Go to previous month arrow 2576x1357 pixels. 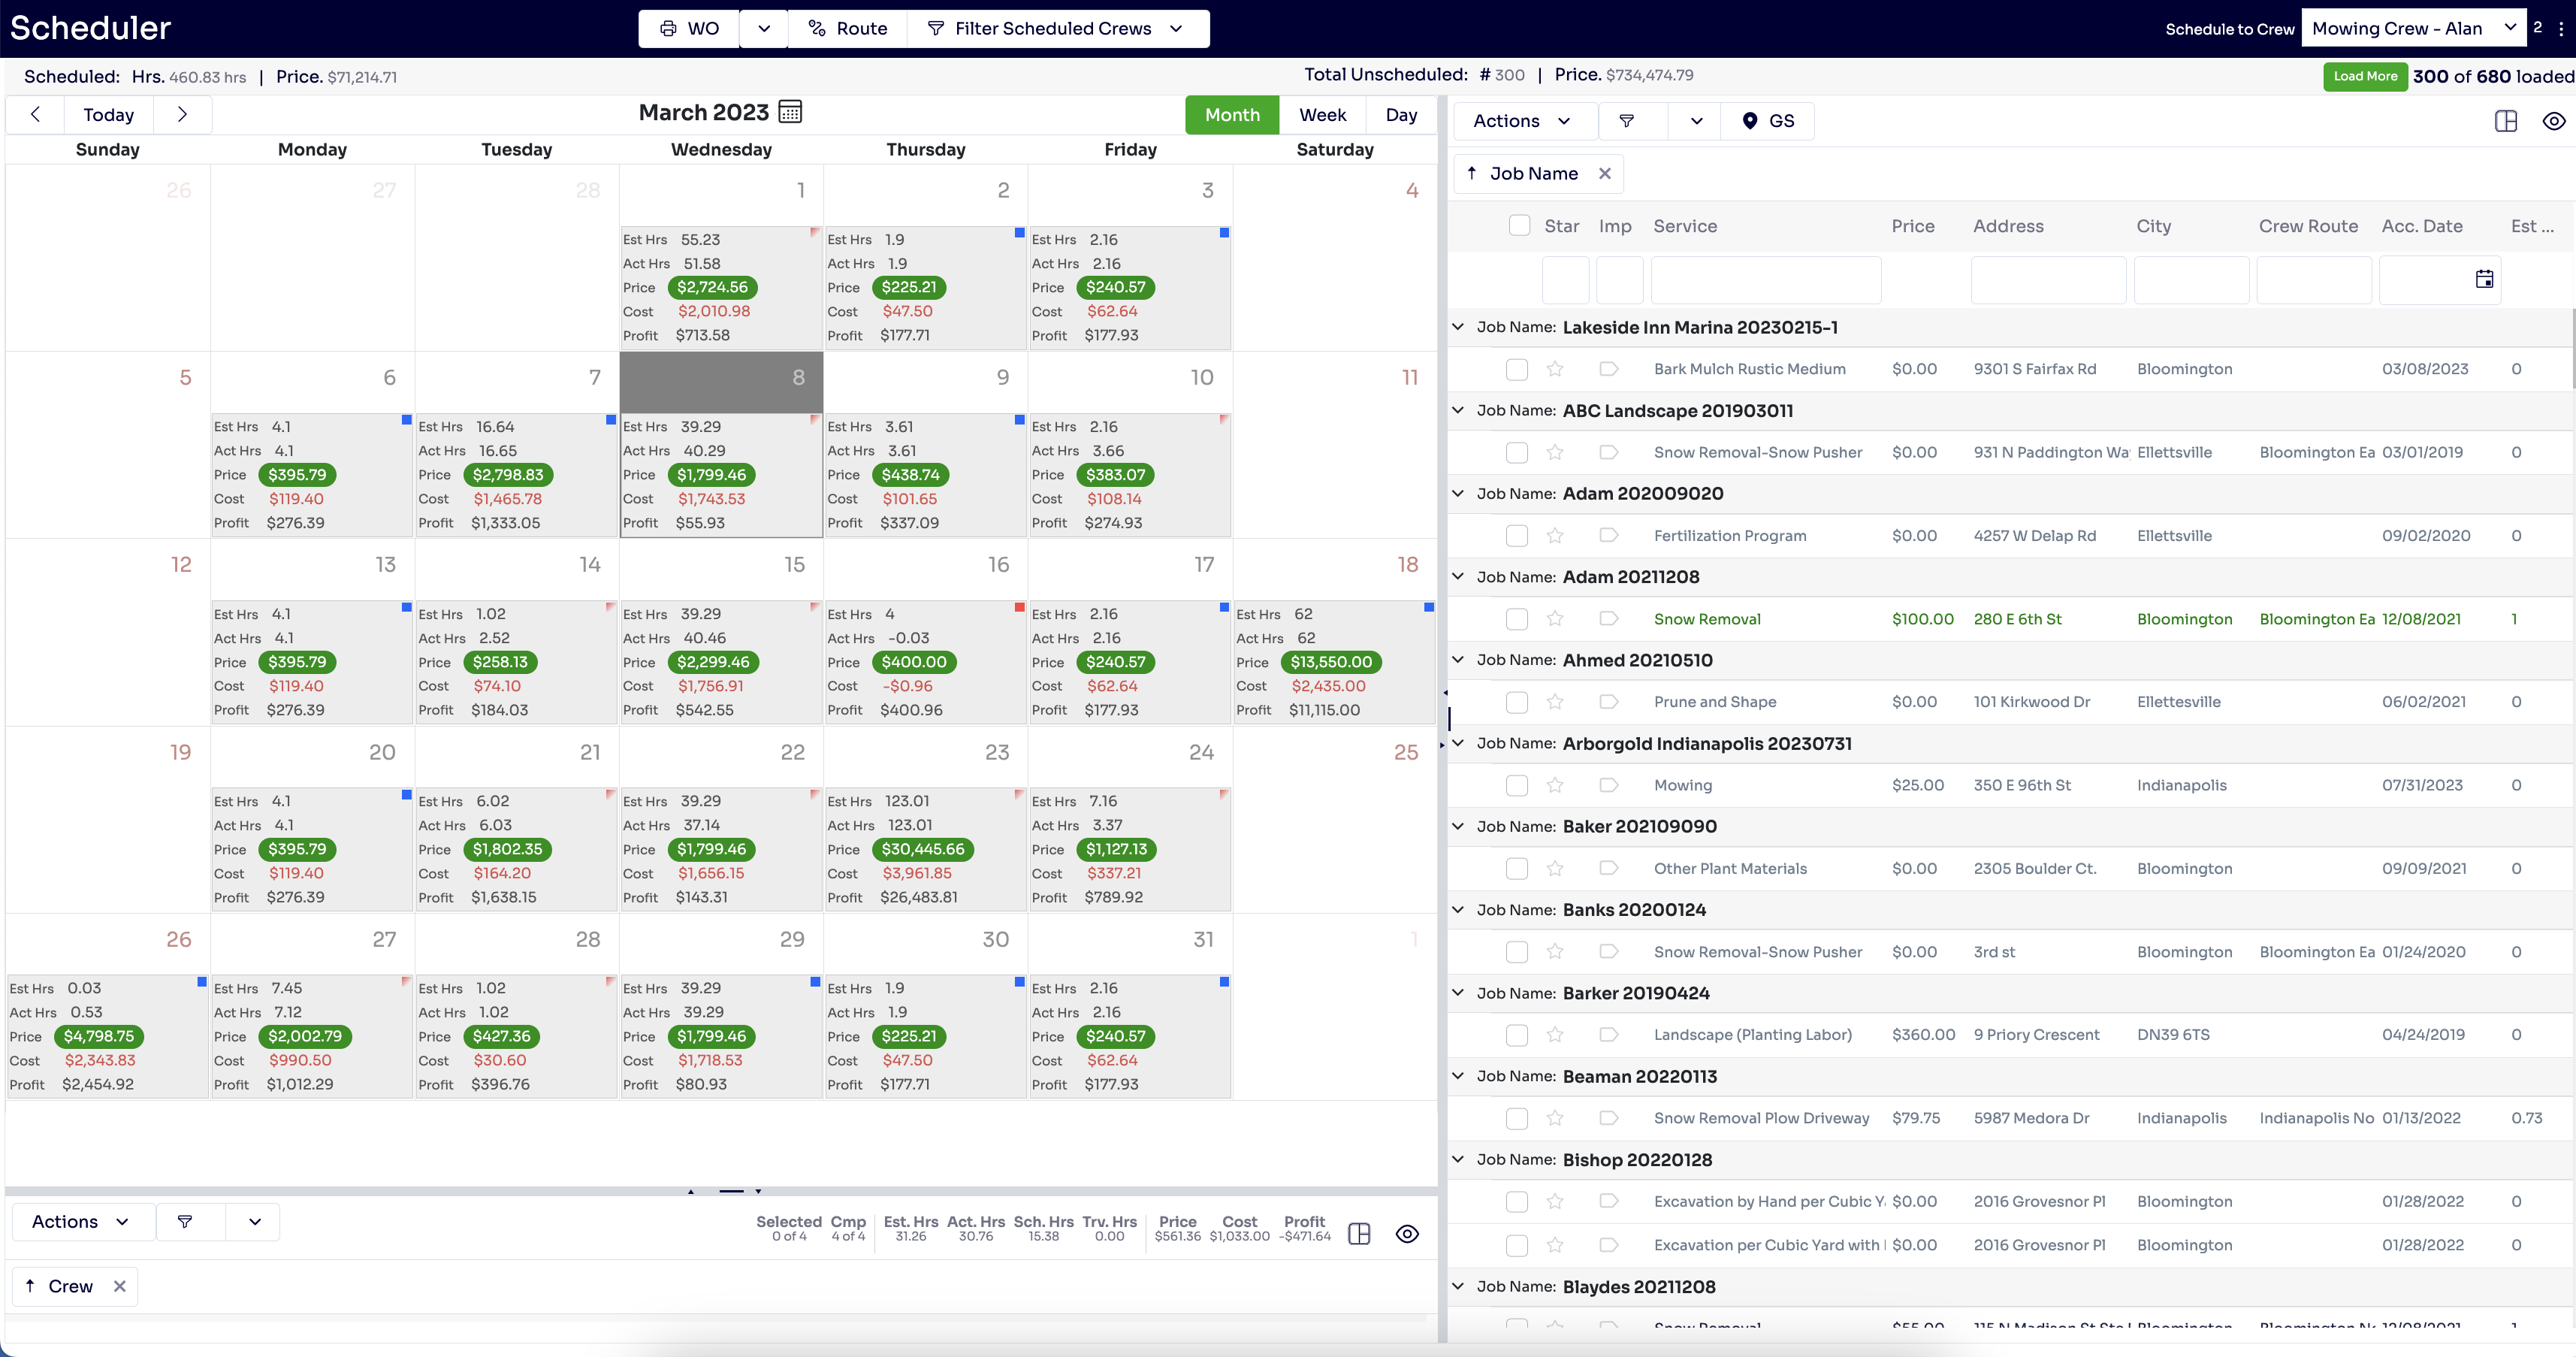pyautogui.click(x=36, y=114)
